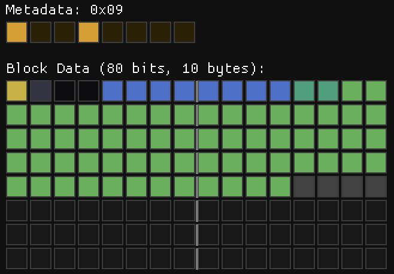Select the last blue cell before teal cells
Viewport: 394px width, 274px height.
(280, 91)
